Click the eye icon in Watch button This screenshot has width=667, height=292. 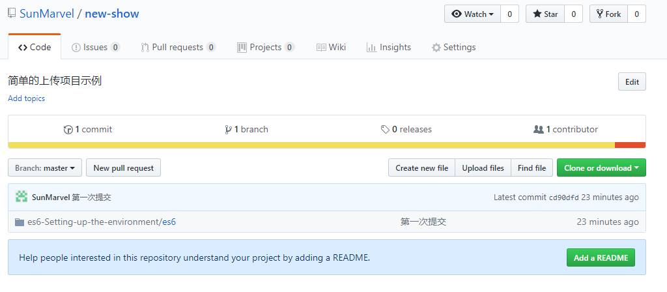click(x=457, y=14)
